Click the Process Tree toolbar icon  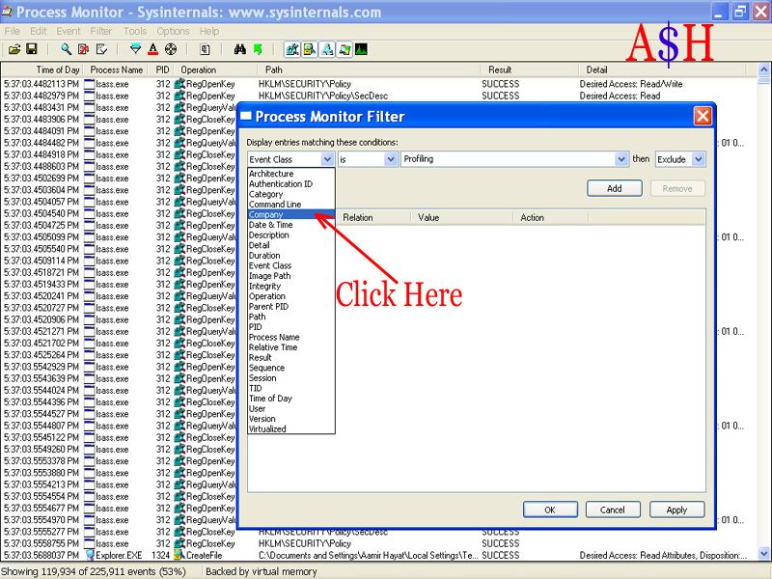pos(205,49)
